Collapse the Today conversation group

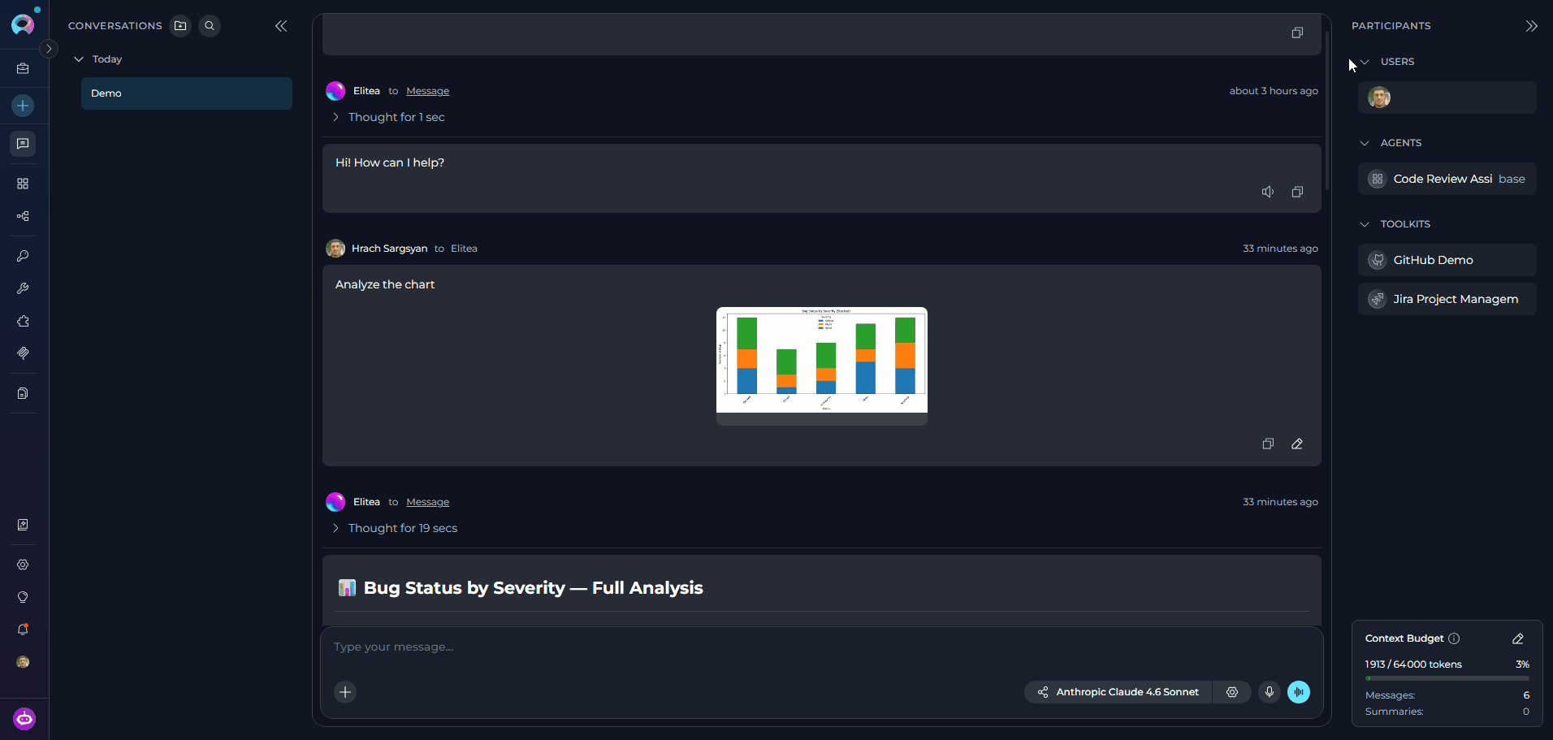(x=79, y=59)
